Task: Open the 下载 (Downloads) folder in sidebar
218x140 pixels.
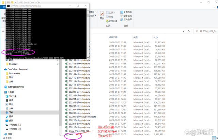Action: (x=11, y=112)
